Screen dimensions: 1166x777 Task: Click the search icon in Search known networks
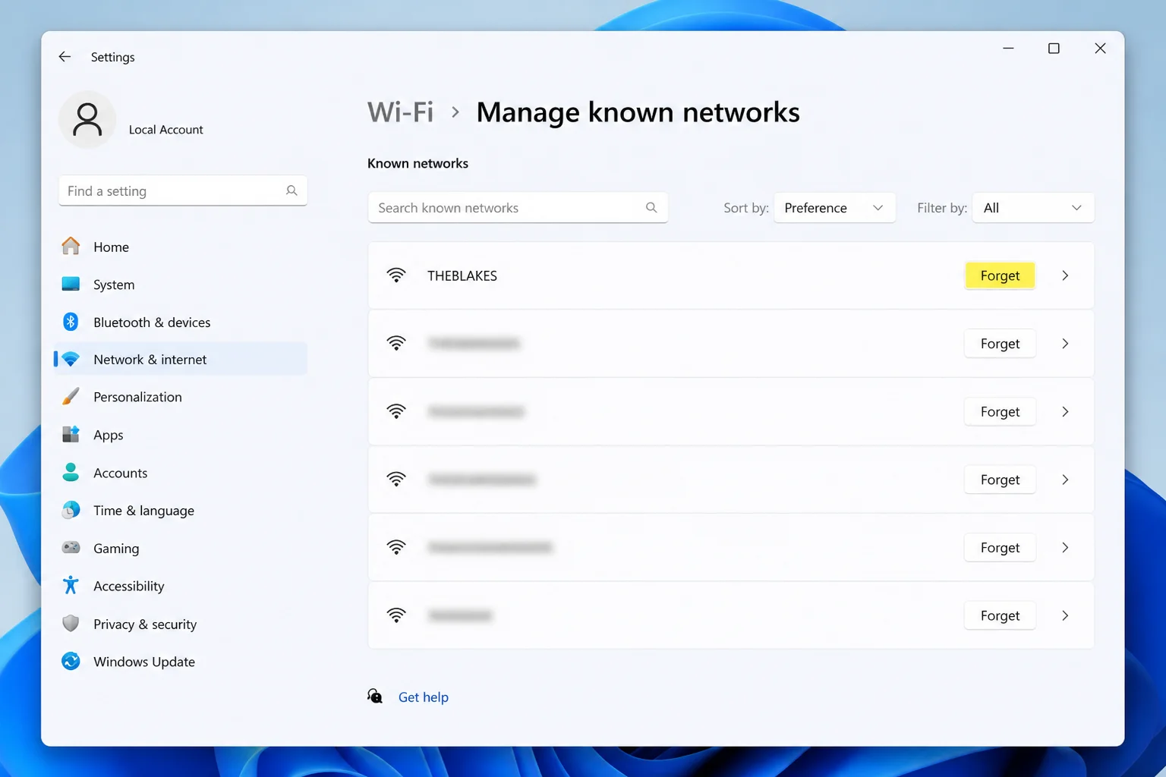click(651, 208)
